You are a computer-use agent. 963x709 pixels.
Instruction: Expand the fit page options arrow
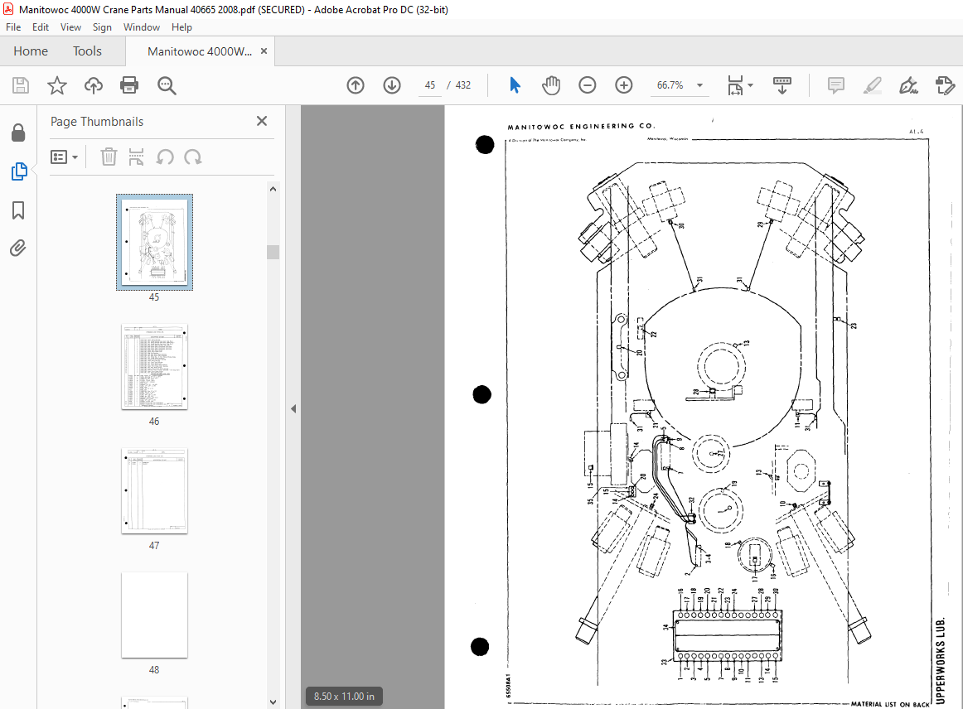click(x=751, y=85)
